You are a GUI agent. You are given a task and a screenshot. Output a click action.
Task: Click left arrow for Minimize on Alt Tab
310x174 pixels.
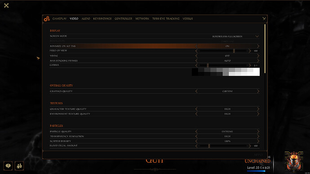click(196, 46)
